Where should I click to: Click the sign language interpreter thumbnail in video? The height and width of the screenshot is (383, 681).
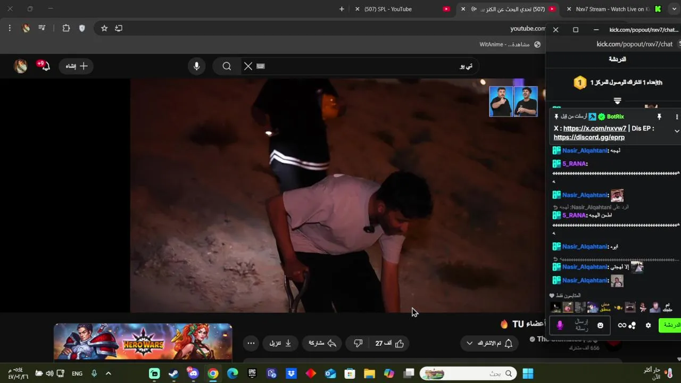click(x=513, y=101)
